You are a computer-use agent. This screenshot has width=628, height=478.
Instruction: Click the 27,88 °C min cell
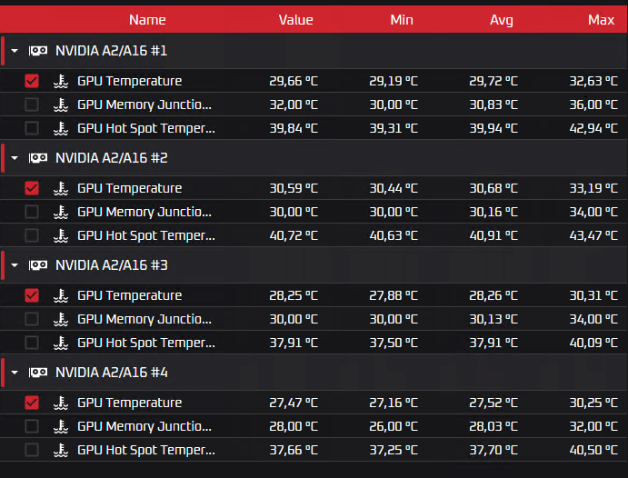(394, 296)
